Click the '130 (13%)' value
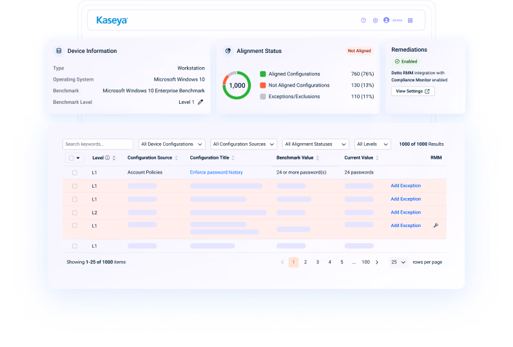The width and height of the screenshot is (513, 347). [362, 85]
